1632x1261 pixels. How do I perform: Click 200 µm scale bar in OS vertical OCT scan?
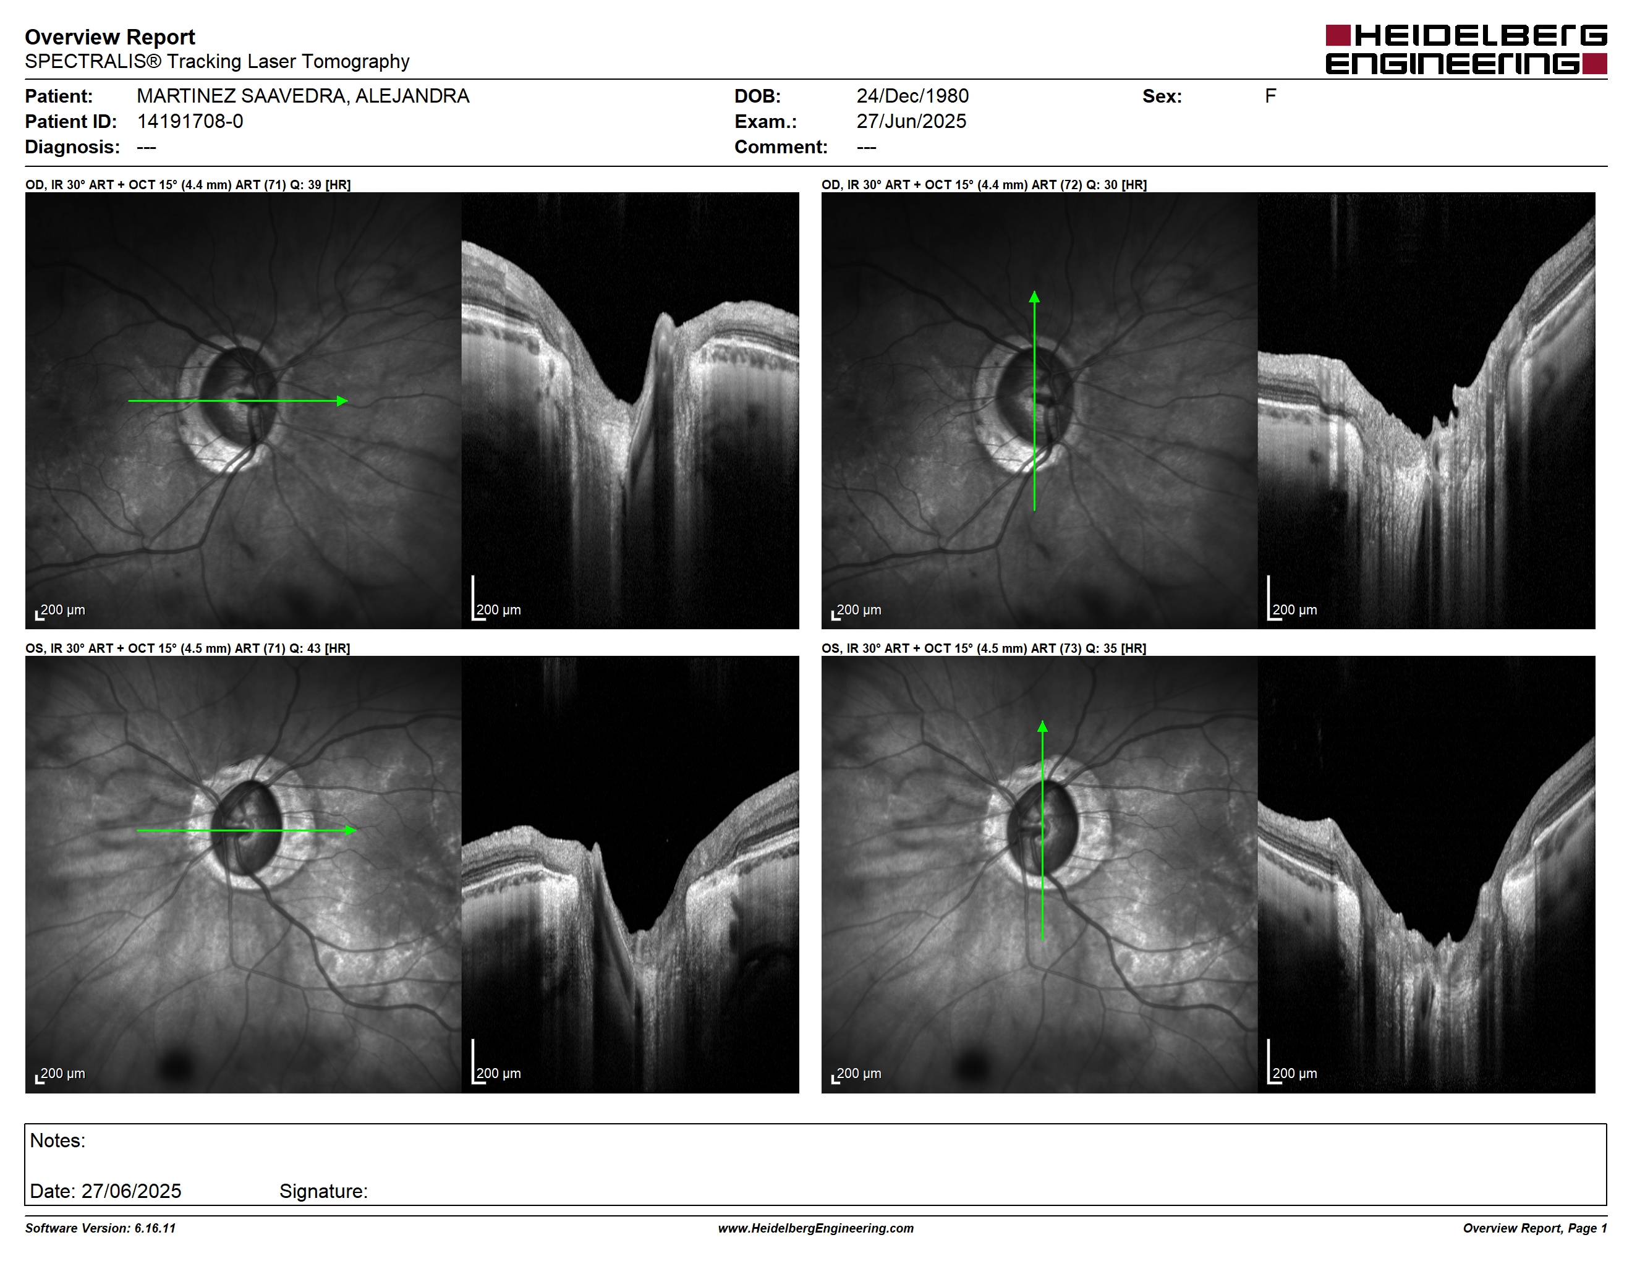[1292, 1061]
